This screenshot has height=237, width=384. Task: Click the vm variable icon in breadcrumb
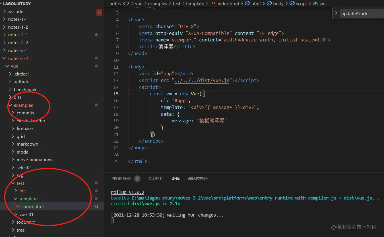pos(315,4)
